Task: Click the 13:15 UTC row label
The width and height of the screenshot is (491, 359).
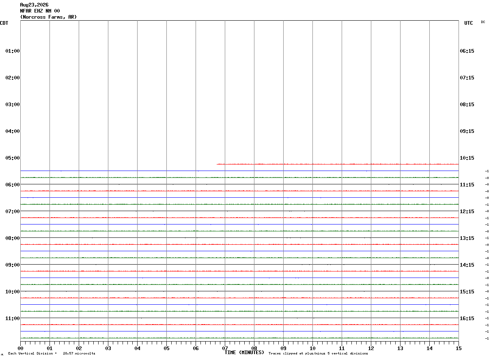Action: click(x=467, y=238)
